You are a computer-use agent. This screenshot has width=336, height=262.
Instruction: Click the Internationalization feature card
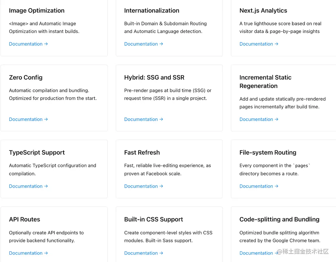(169, 28)
